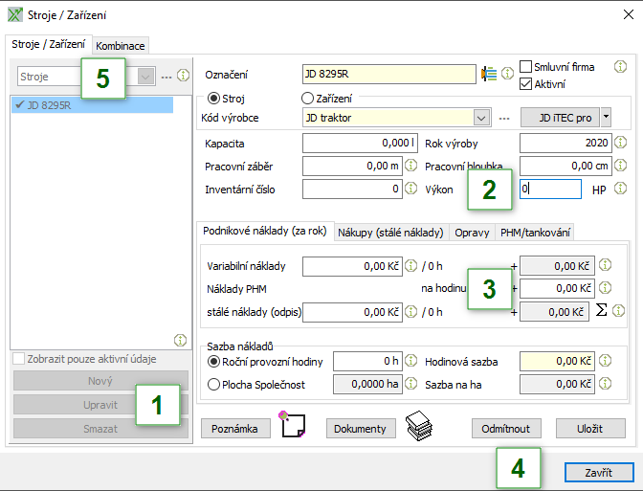Select JD 8295R in the machine list

click(92, 105)
